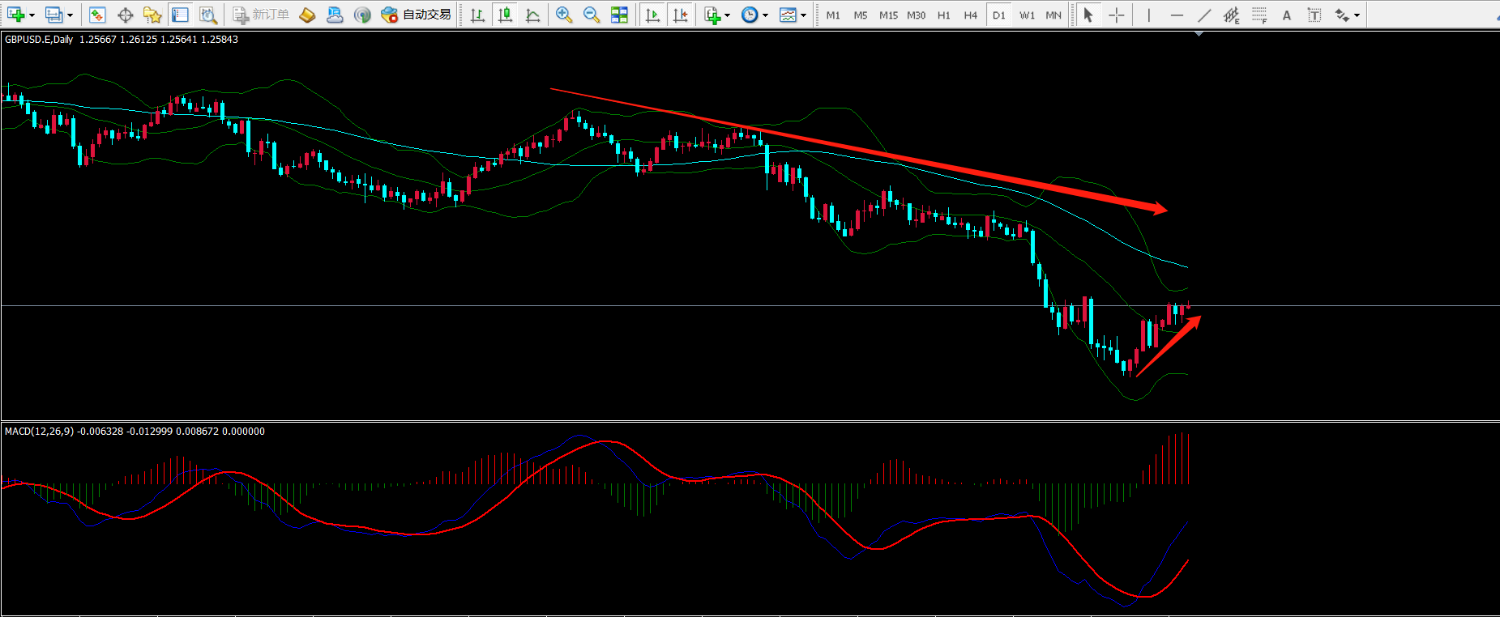
Task: Click the Arrows objects icon
Action: 1342,15
